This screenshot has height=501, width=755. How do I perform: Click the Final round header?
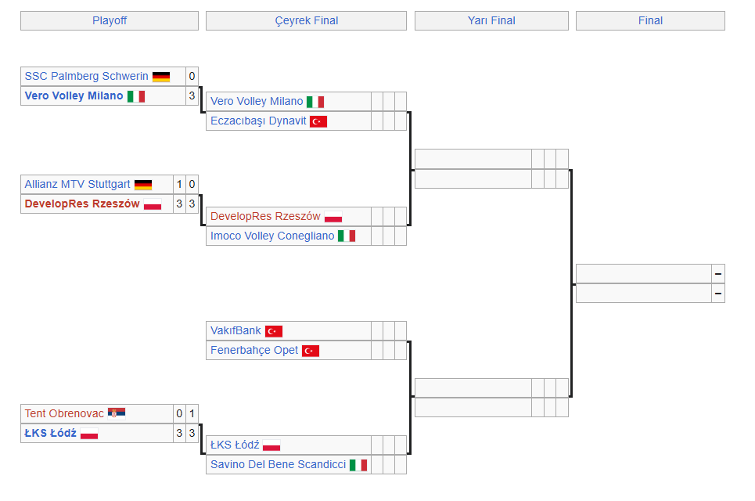[650, 20]
